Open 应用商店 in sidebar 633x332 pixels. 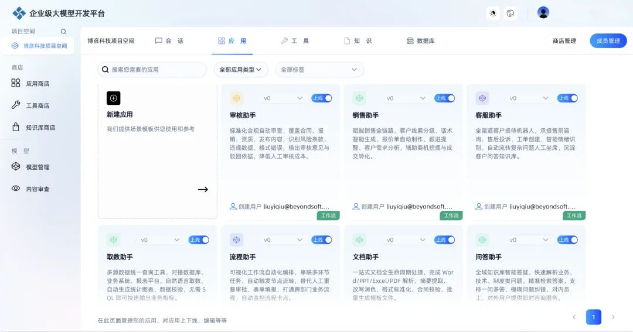pos(30,84)
